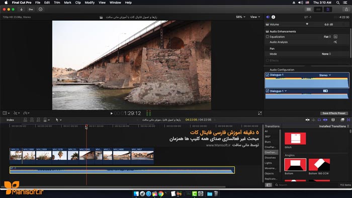The height and width of the screenshot is (198, 352).
Task: Click the volume icon in menu bar
Action: pyautogui.click(x=300, y=3)
